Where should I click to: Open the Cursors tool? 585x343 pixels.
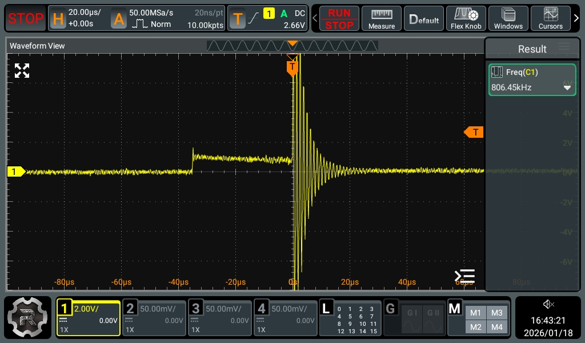pos(550,19)
